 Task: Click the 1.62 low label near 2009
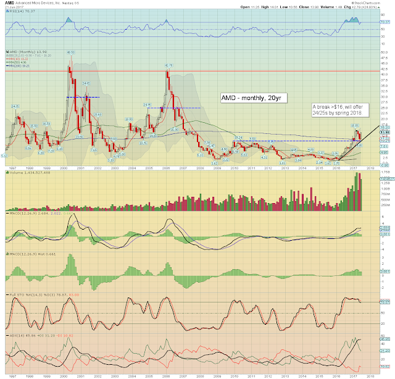pyautogui.click(x=214, y=164)
